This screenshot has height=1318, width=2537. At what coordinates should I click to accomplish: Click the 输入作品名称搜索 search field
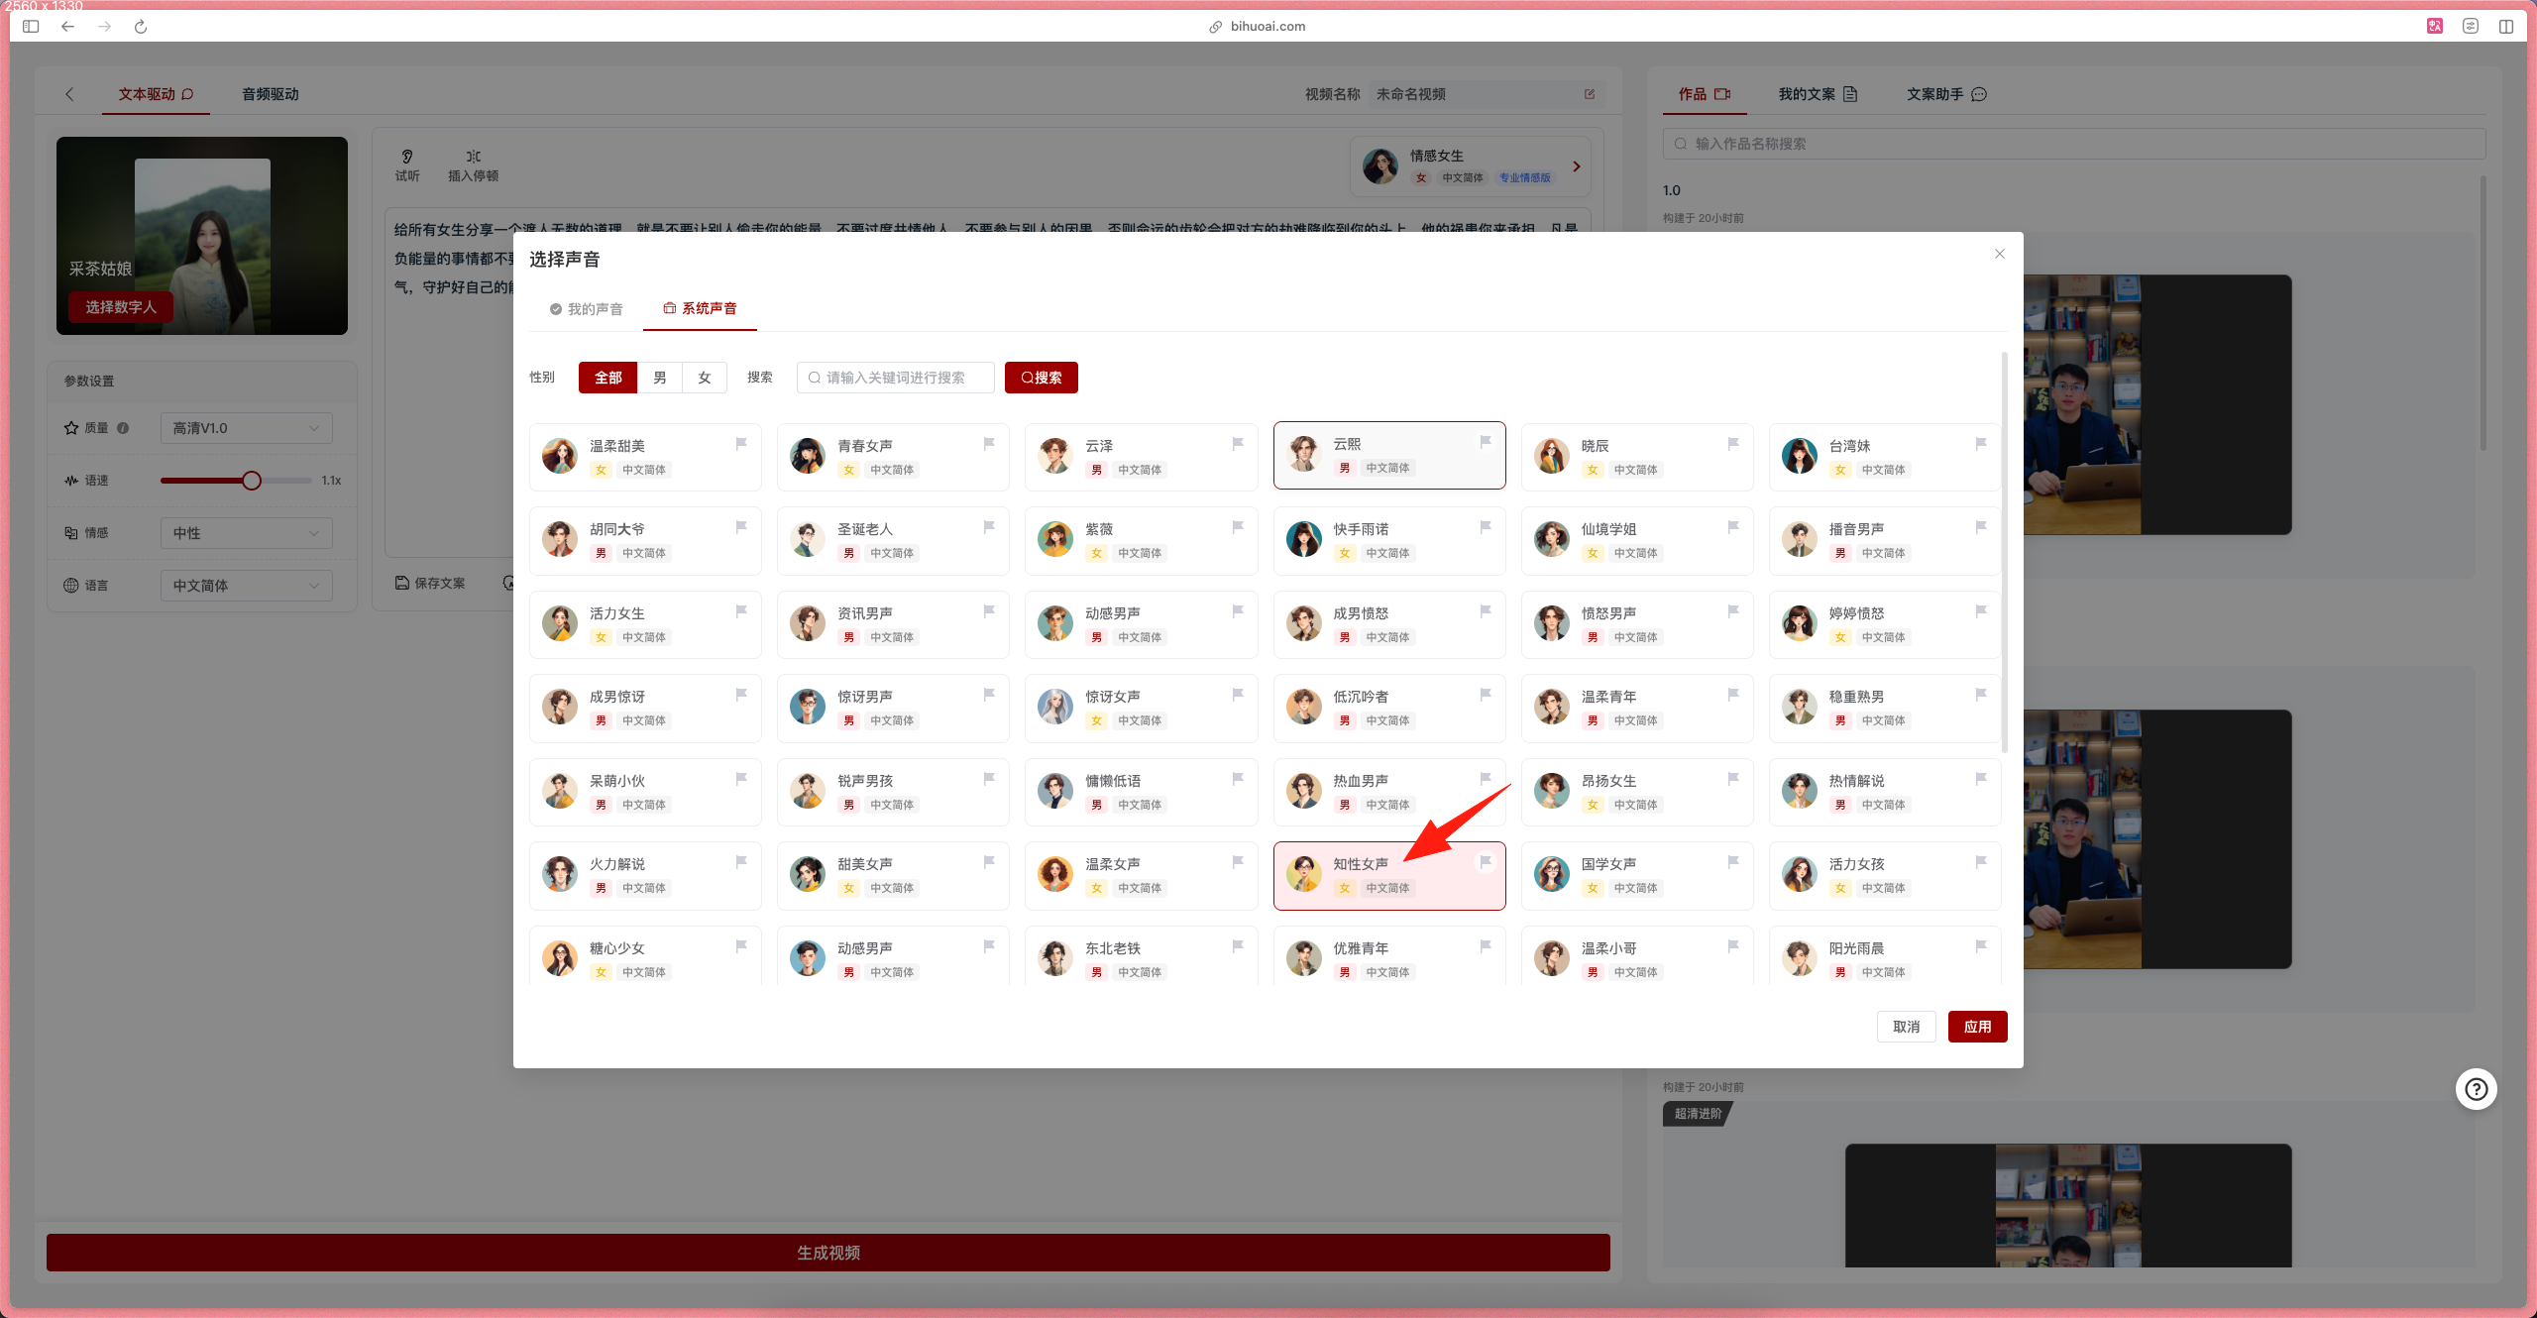pos(2074,144)
